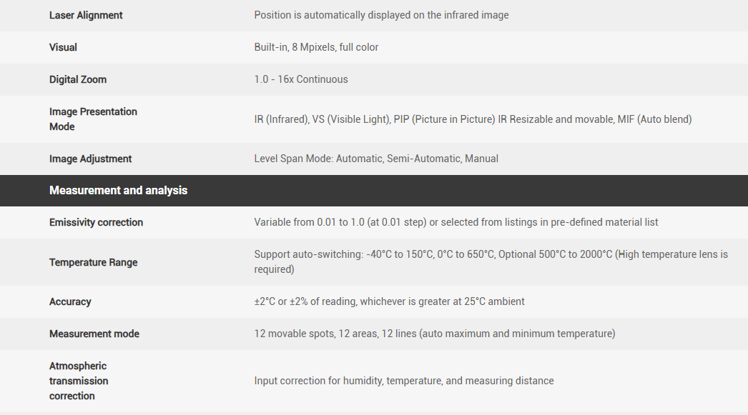Select the Digital Zoom row label
Viewport: 748px width, 415px height.
pos(78,79)
